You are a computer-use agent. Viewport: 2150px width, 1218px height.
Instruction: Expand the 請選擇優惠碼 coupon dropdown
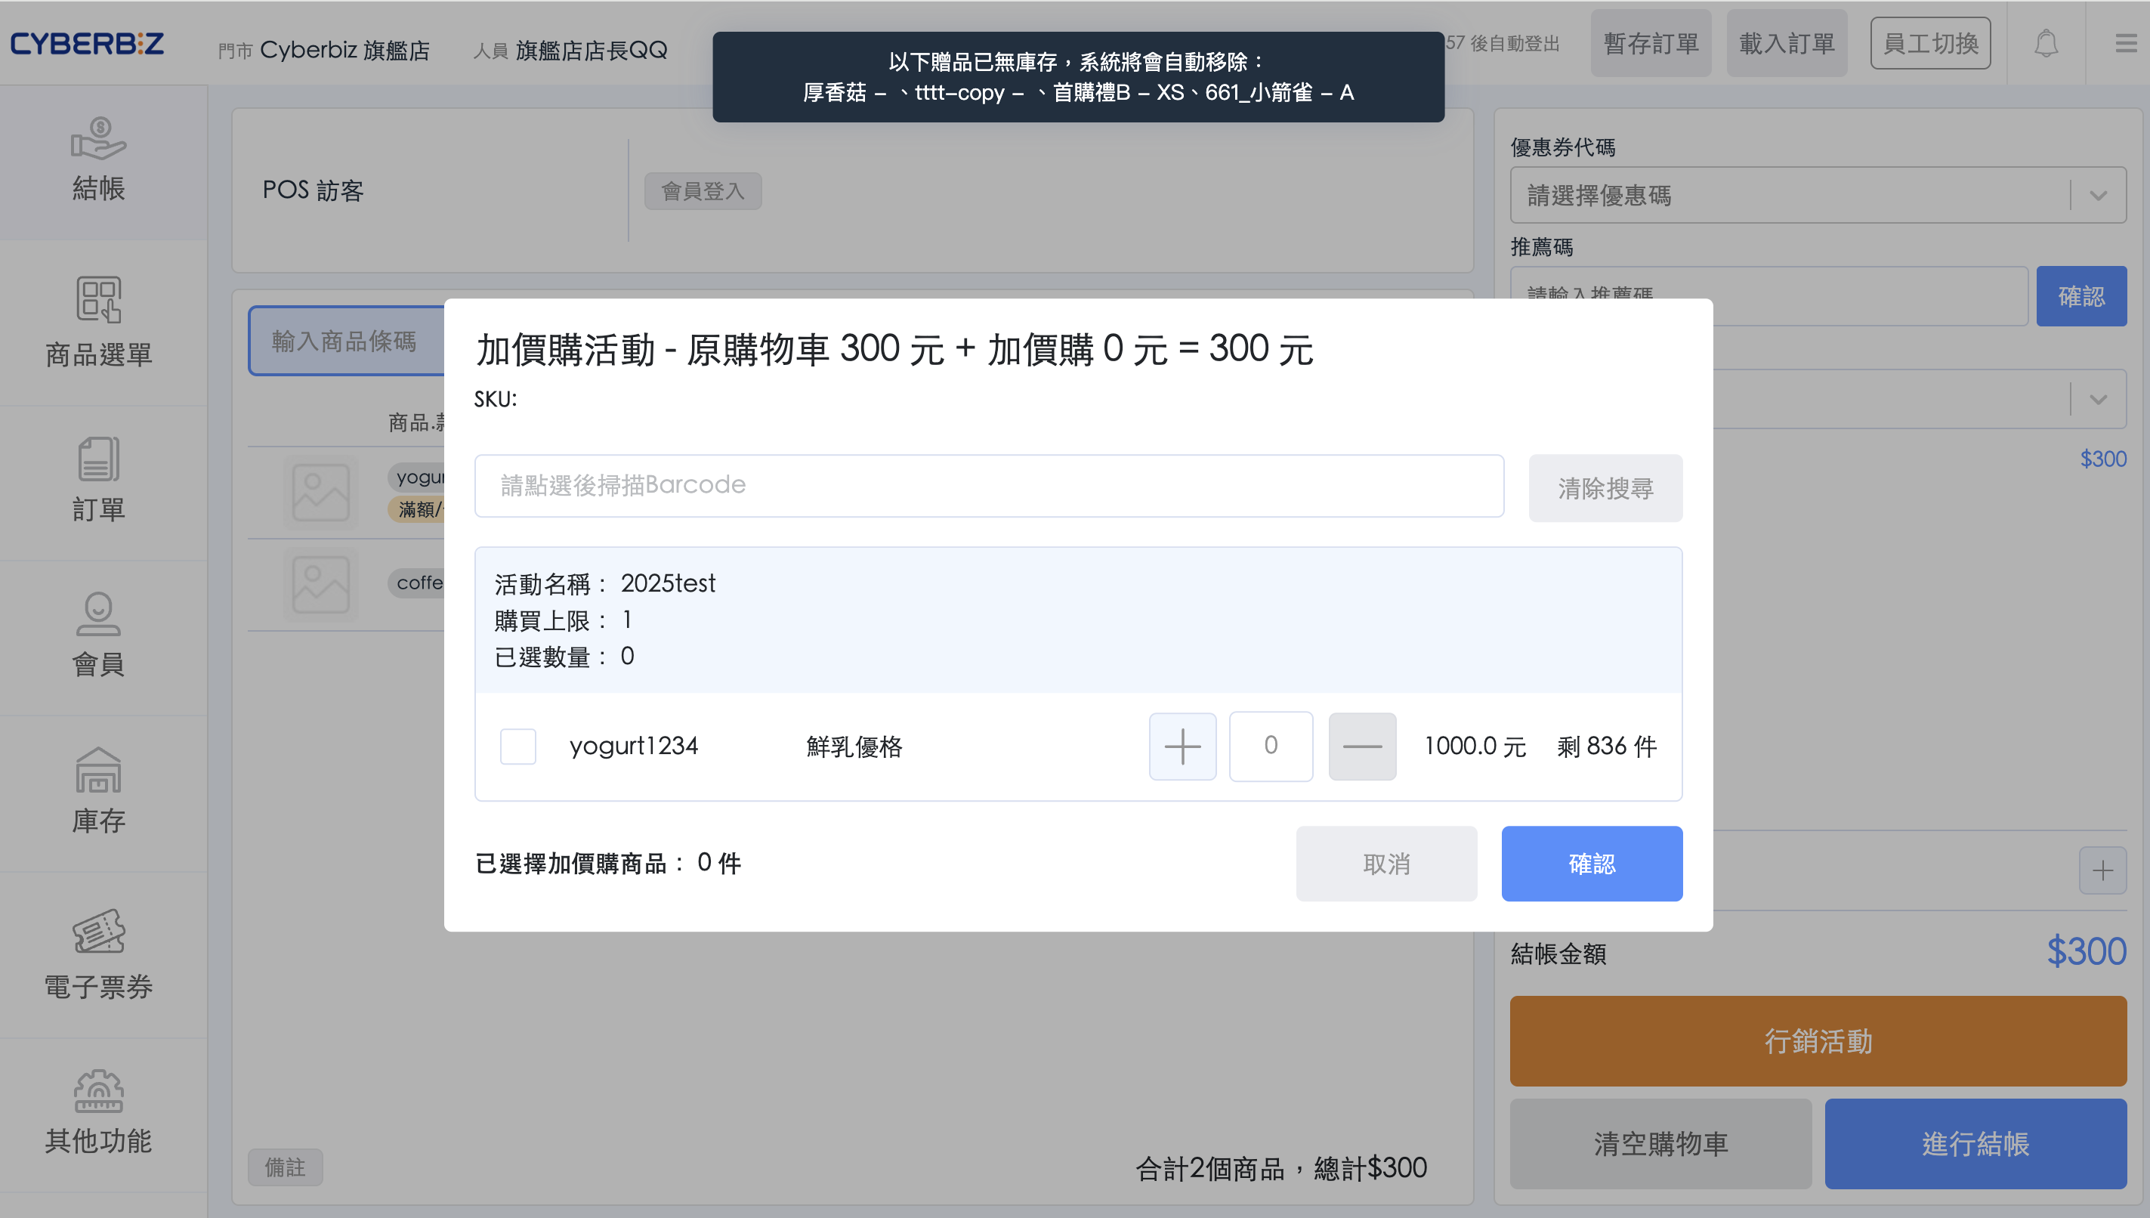point(2097,196)
